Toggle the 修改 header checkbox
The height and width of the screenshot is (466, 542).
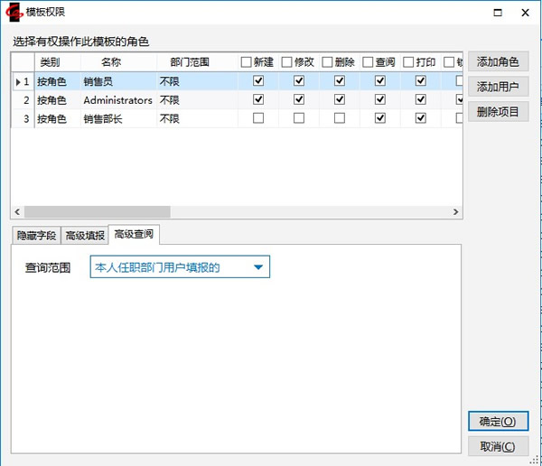click(x=287, y=62)
